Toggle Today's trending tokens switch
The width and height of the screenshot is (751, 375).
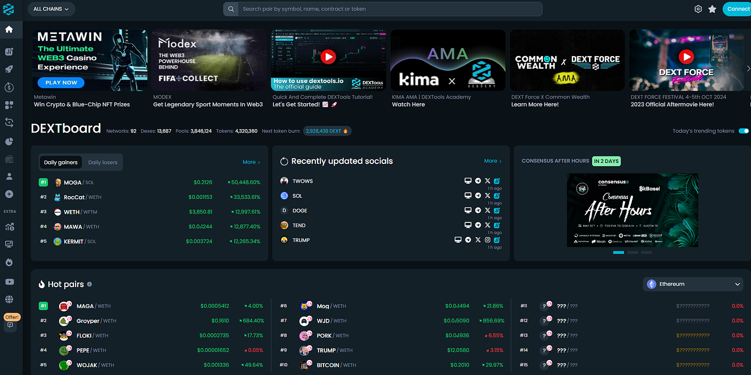coord(743,131)
